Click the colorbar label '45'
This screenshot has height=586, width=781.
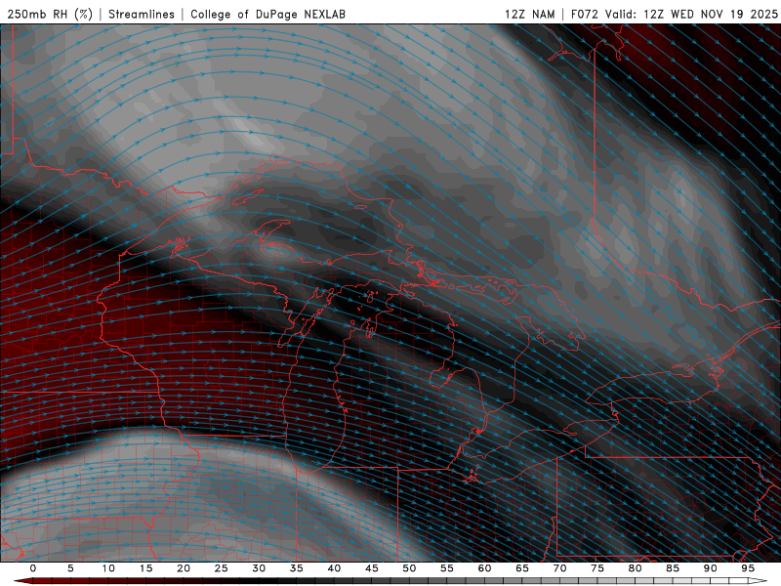(x=372, y=568)
